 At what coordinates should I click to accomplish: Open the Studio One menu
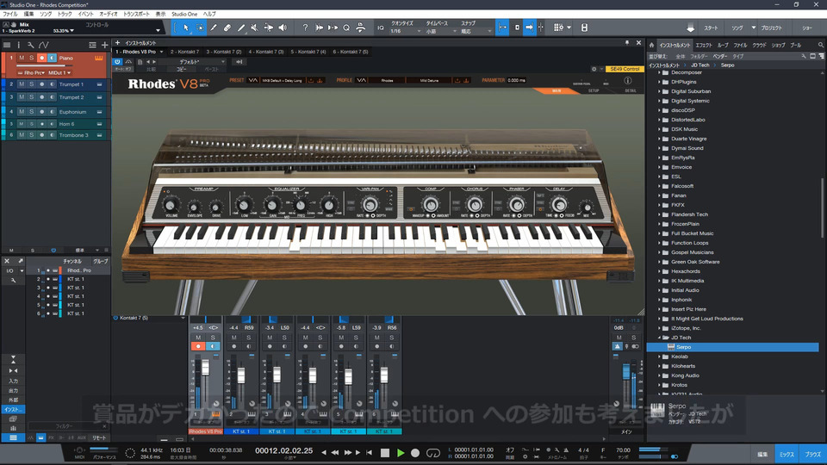[x=184, y=15]
